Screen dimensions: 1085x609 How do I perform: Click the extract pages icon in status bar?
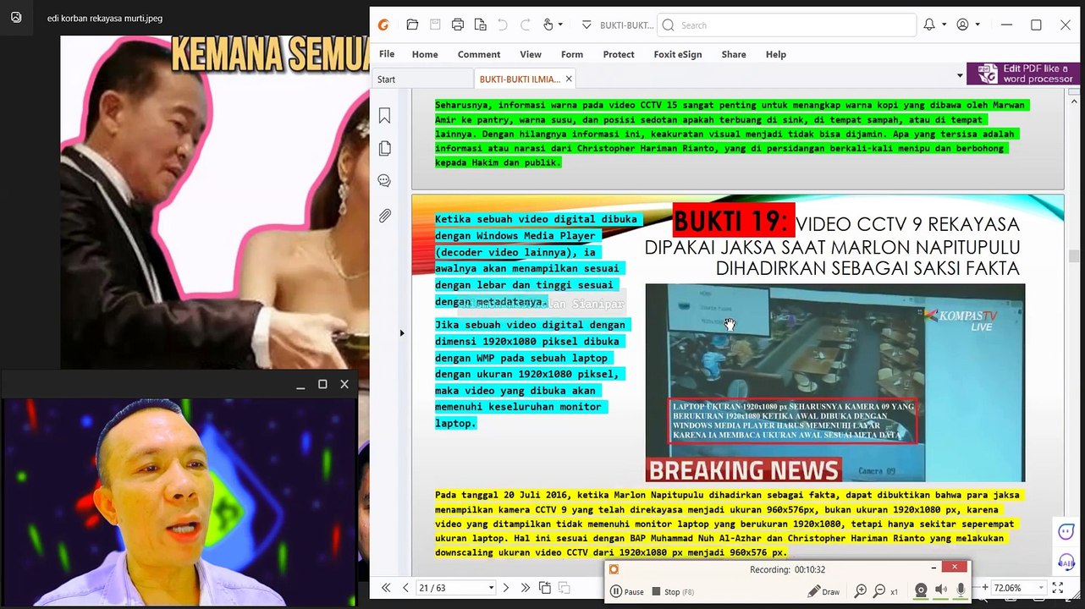[x=545, y=588]
